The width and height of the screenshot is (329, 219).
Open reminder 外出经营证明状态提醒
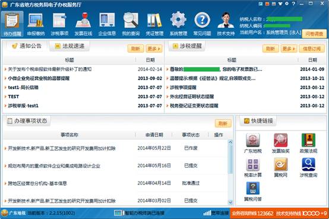[x=192, y=97]
